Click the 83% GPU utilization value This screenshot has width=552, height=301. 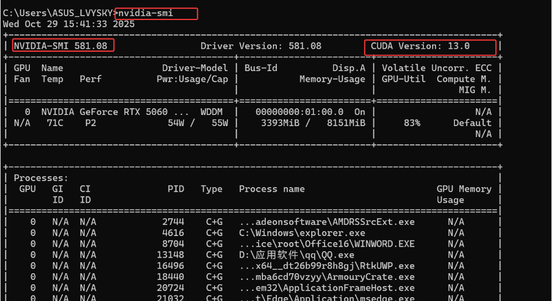412,123
